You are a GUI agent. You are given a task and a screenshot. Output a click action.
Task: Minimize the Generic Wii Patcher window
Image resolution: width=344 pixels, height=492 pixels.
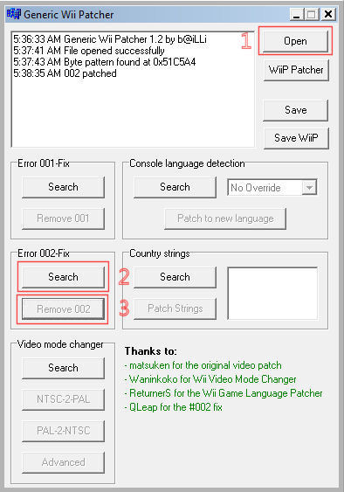coord(297,15)
